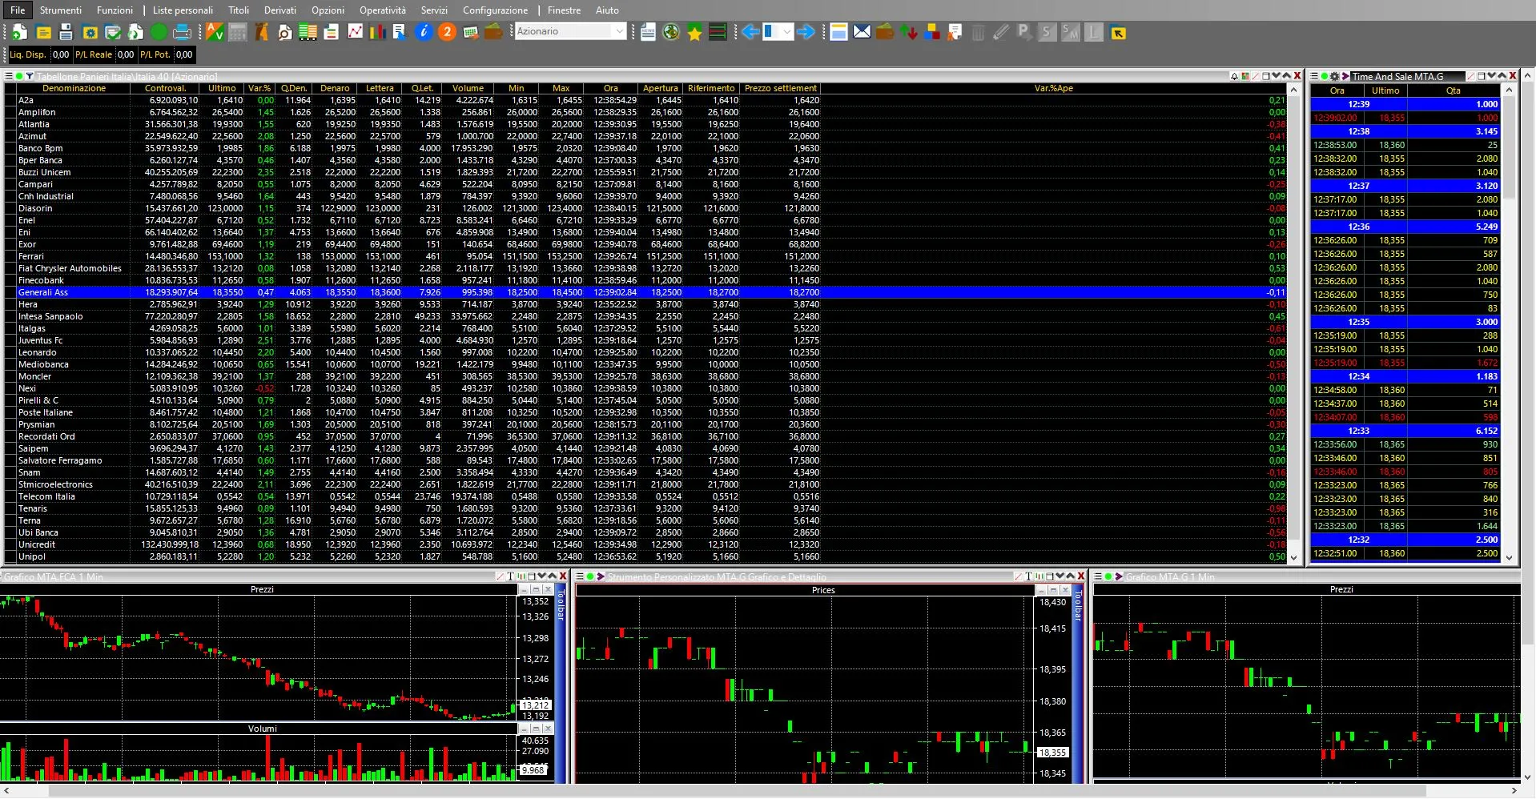Open the File menu
1536x799 pixels.
pos(18,10)
